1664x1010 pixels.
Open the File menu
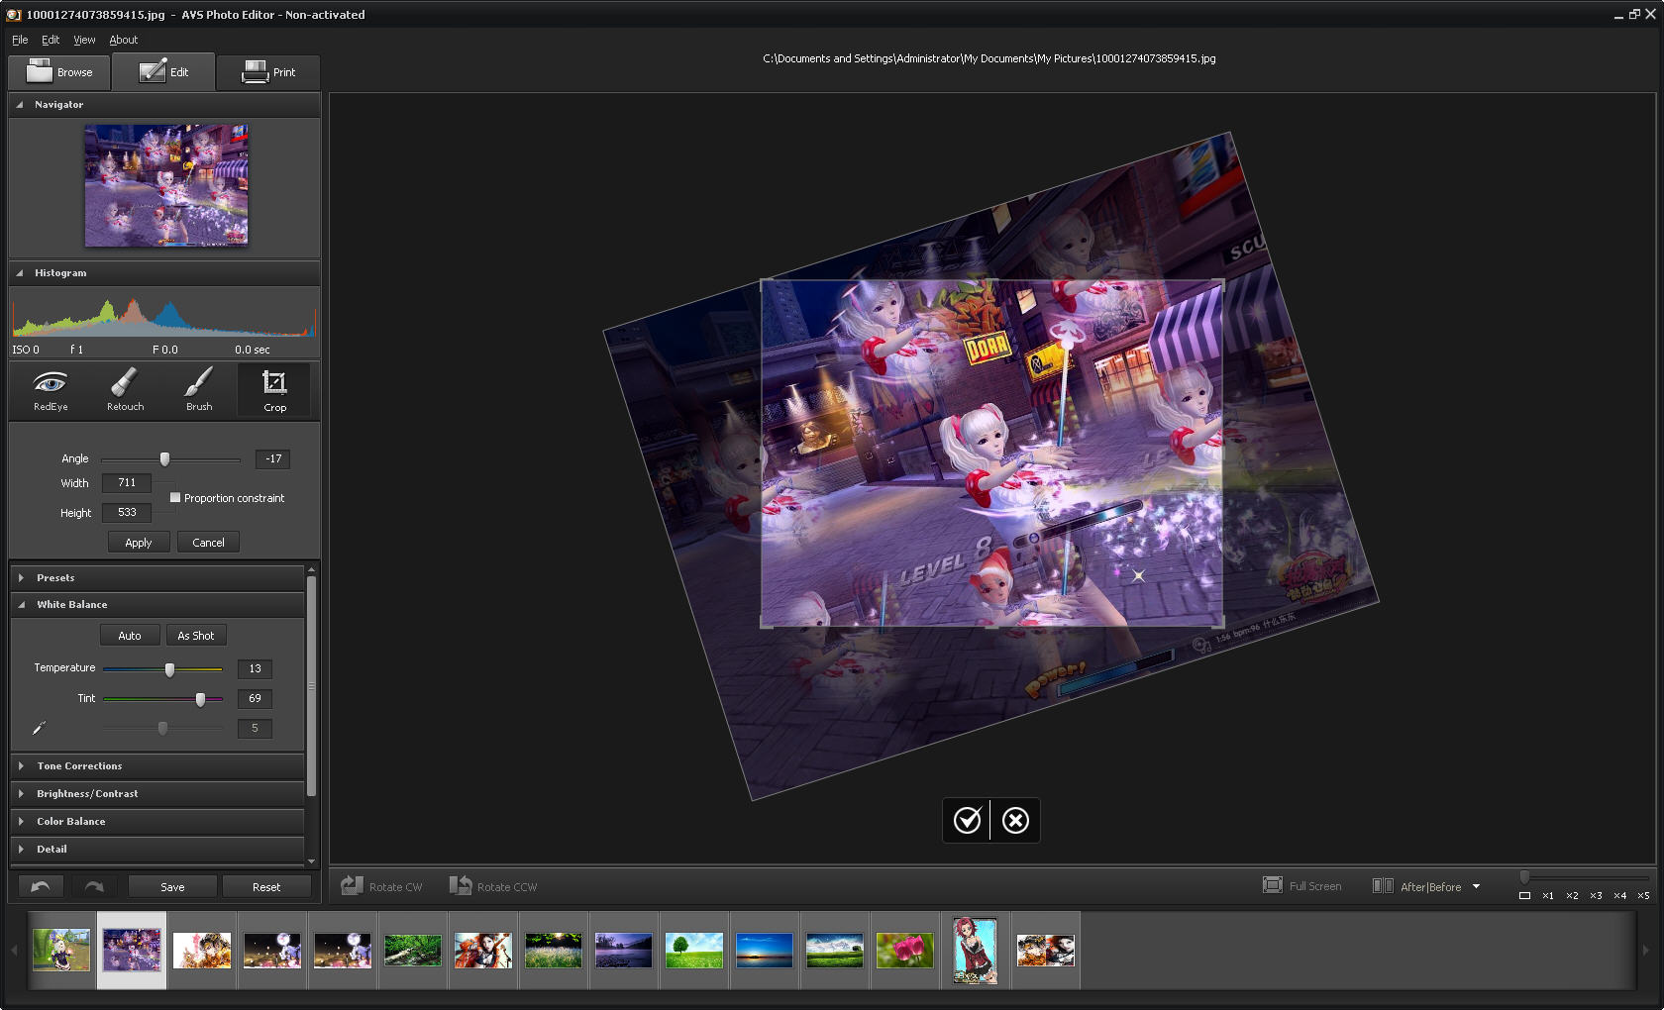pos(20,40)
